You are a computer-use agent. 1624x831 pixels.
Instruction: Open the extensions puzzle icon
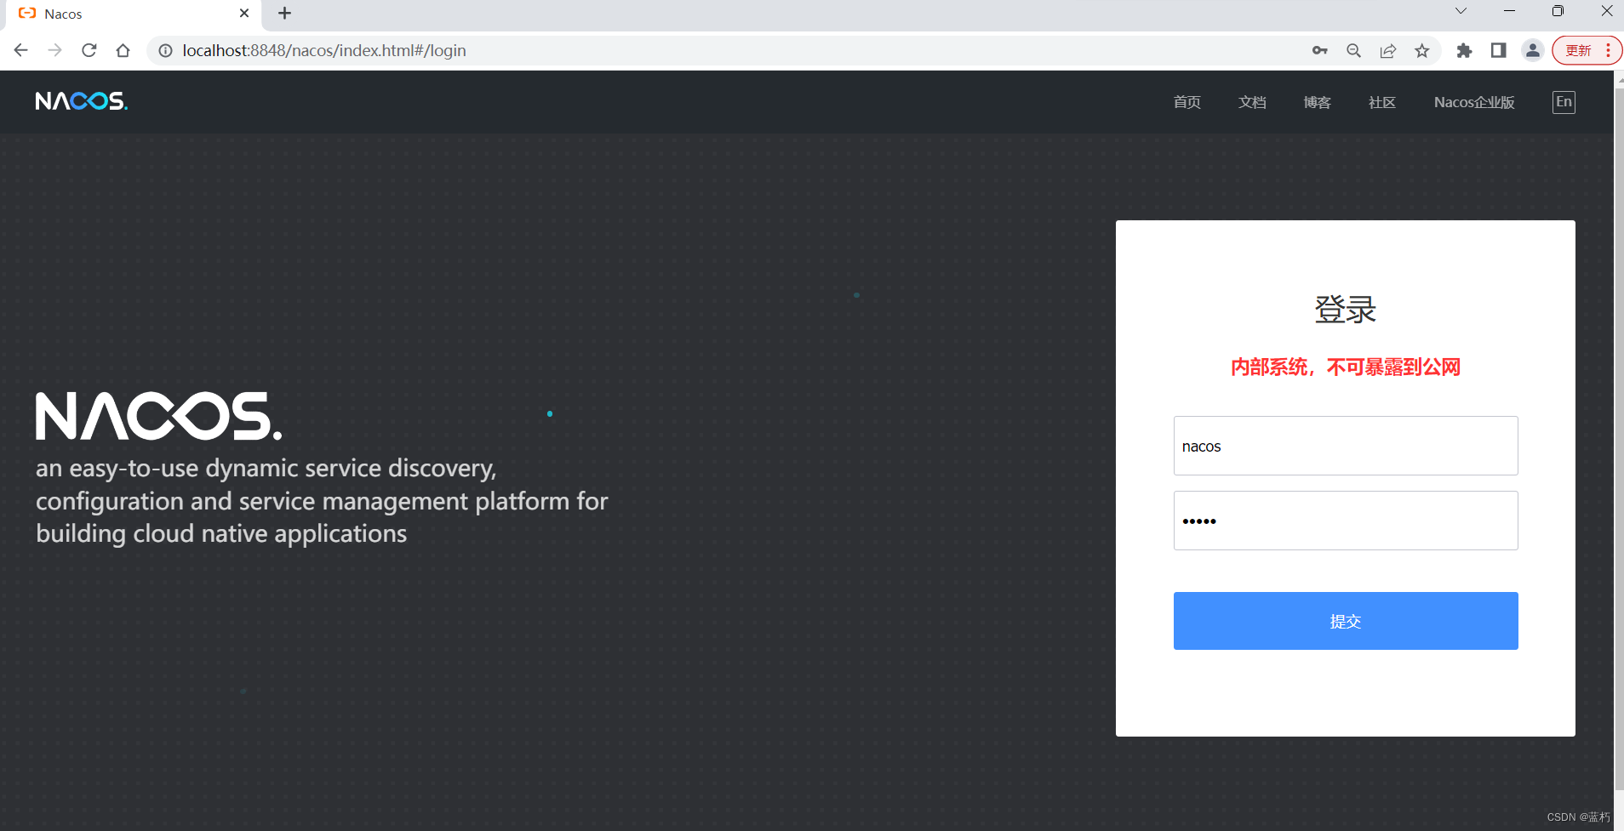click(x=1464, y=50)
